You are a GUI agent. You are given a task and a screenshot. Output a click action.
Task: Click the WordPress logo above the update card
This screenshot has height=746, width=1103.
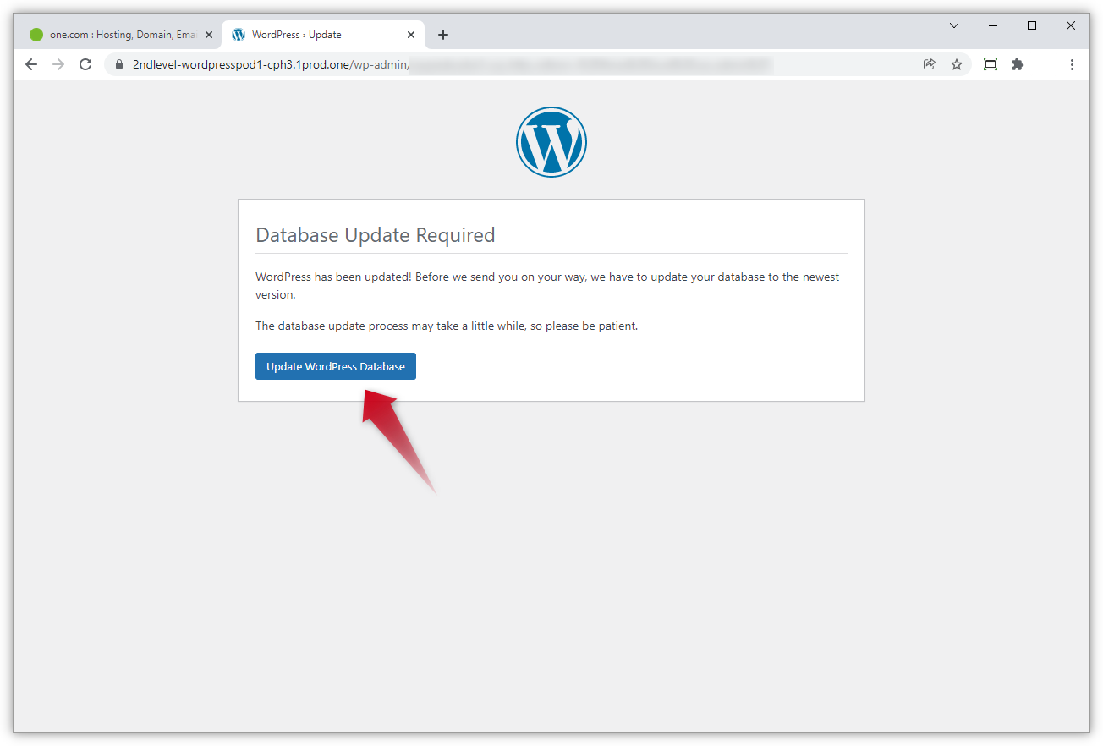coord(551,142)
